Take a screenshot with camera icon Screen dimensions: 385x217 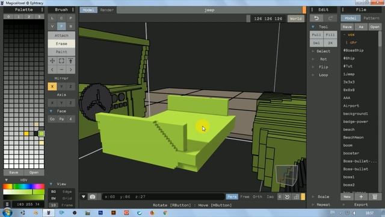click(x=93, y=197)
